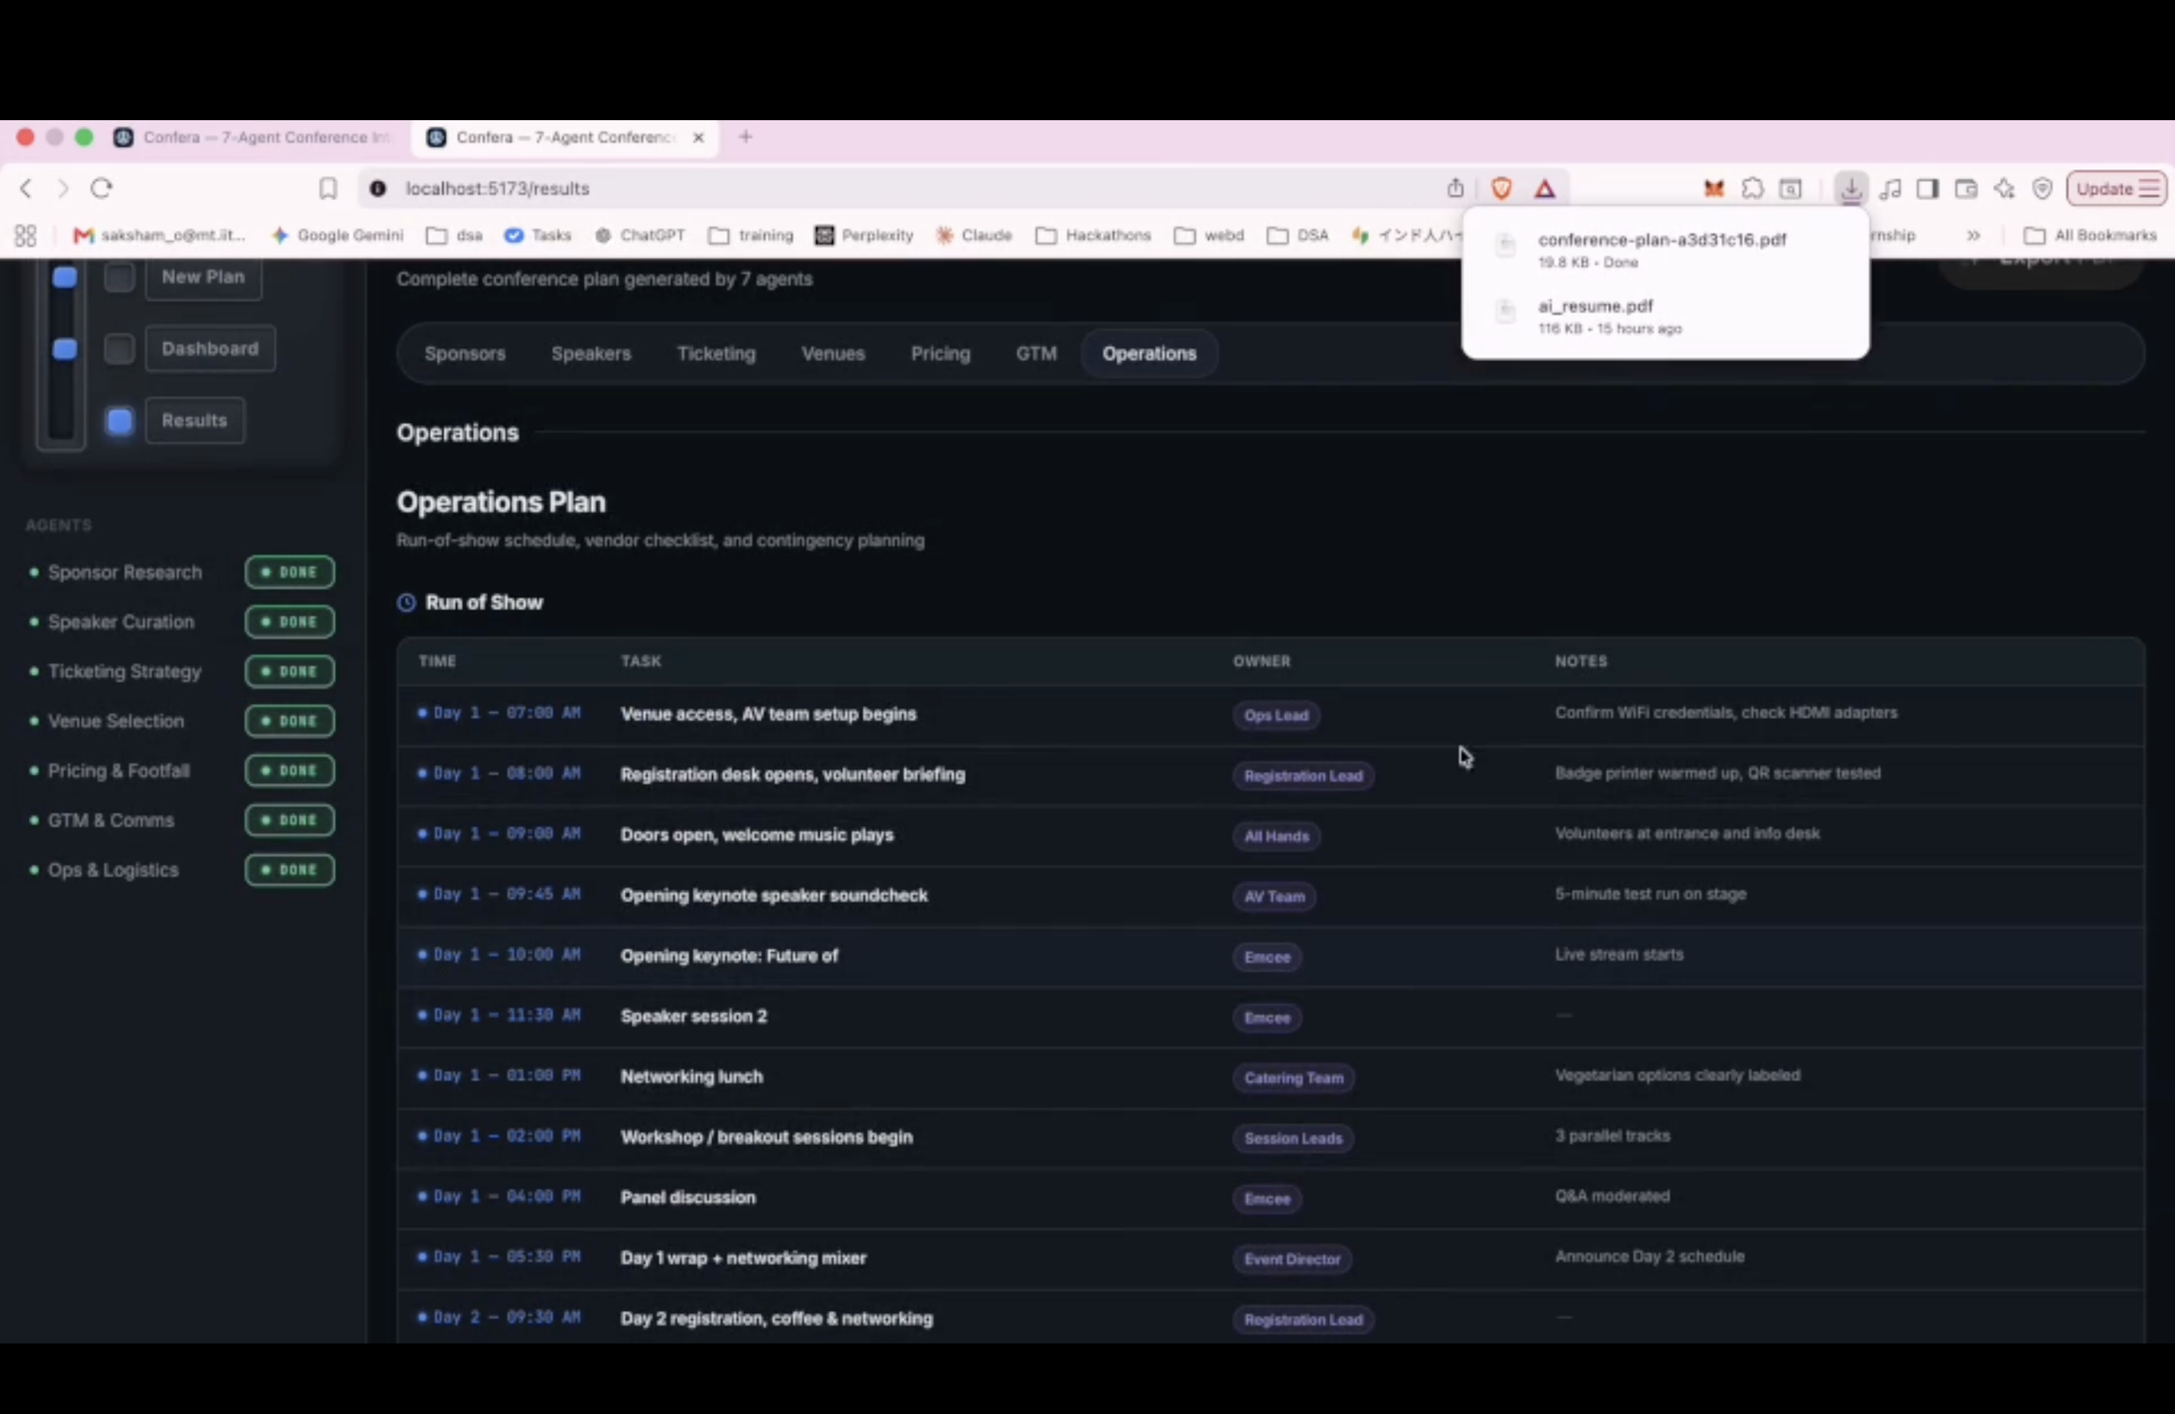
Task: Open Brave Shields lion icon
Action: (1502, 188)
